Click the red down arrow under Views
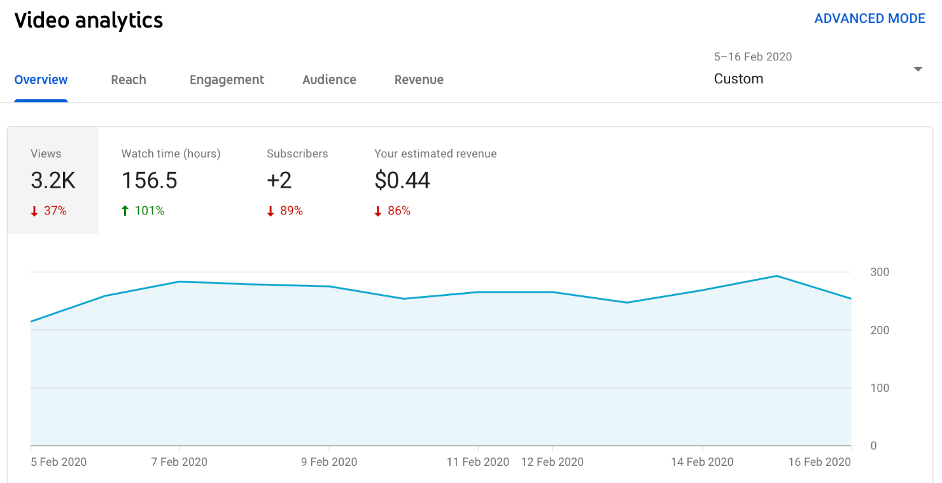 point(34,211)
